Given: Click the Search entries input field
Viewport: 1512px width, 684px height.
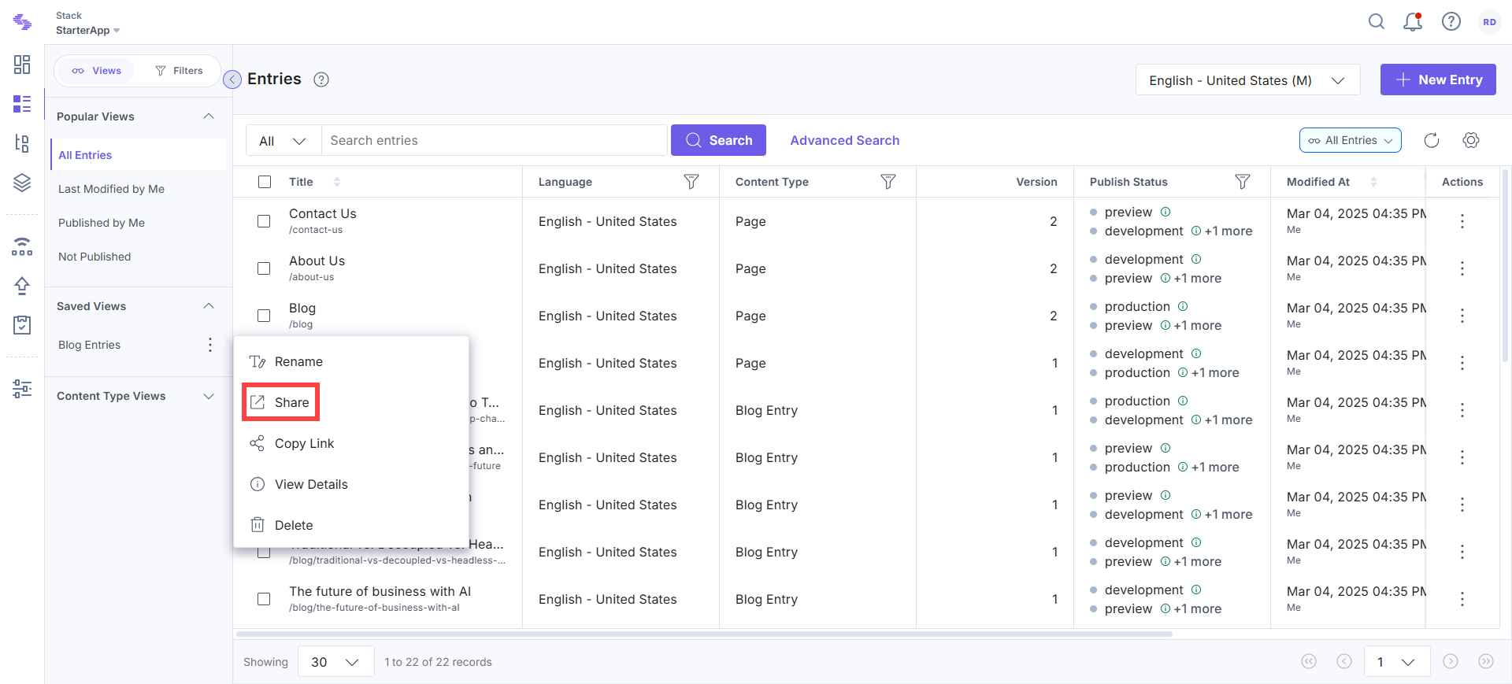Looking at the screenshot, I should click(495, 140).
